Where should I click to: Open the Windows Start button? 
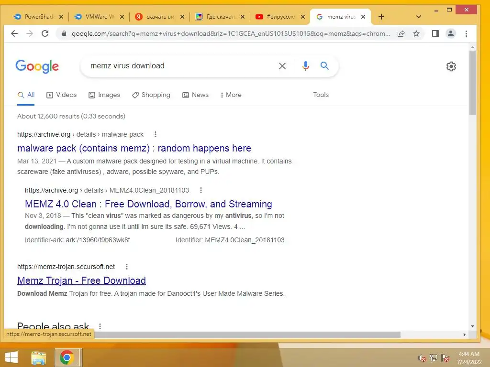pos(11,357)
